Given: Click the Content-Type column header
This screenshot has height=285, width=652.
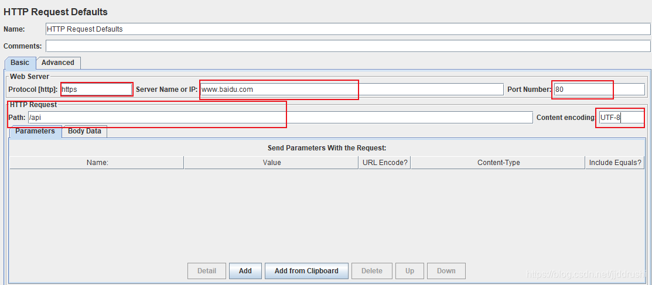Looking at the screenshot, I should [x=498, y=163].
